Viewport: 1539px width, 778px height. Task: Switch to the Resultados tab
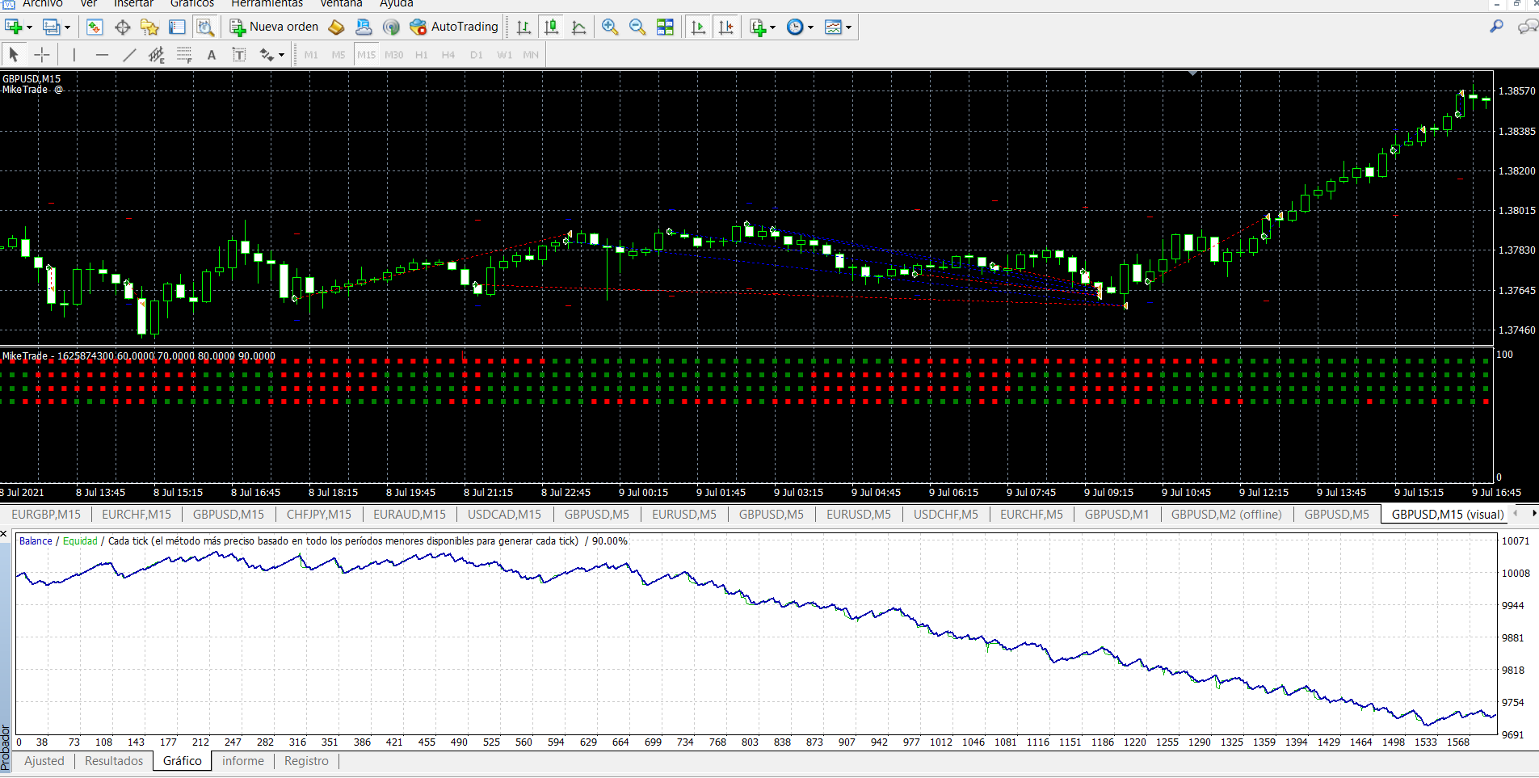(114, 761)
